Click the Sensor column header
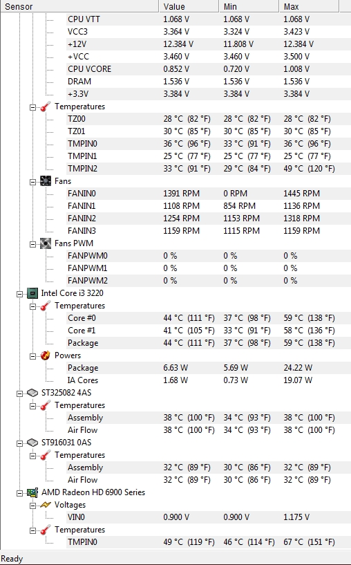 (79, 6)
